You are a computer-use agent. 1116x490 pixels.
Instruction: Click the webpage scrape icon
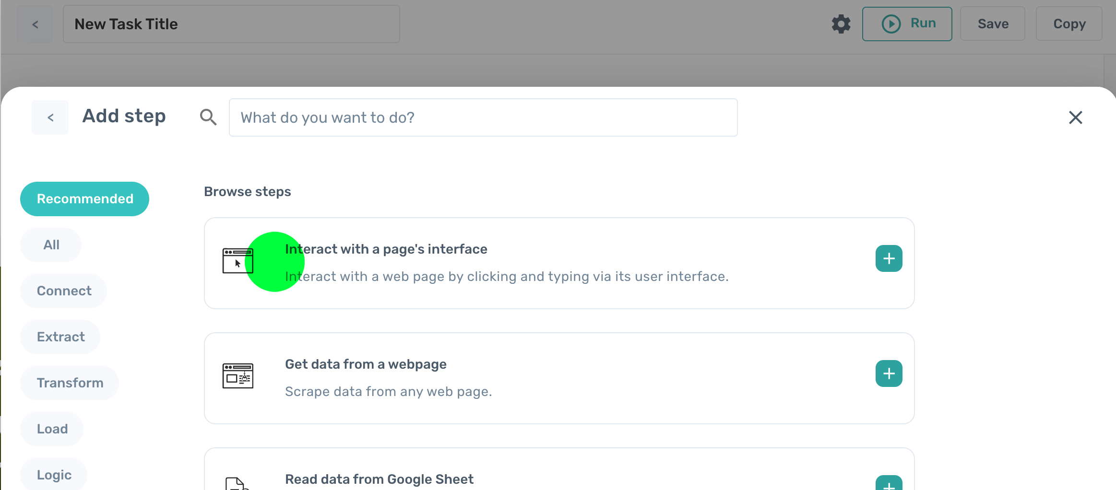click(237, 376)
